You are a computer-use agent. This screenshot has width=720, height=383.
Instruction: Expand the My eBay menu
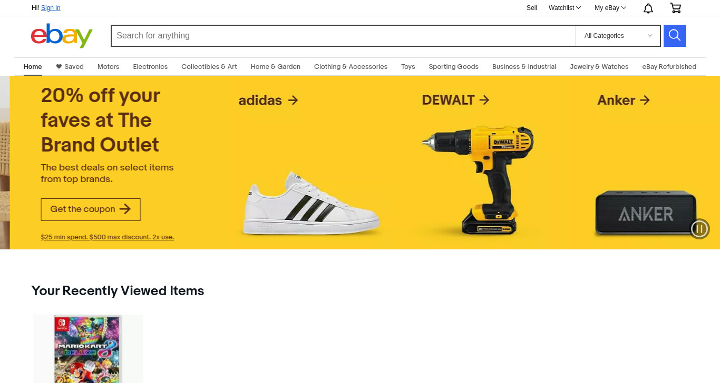pyautogui.click(x=610, y=8)
